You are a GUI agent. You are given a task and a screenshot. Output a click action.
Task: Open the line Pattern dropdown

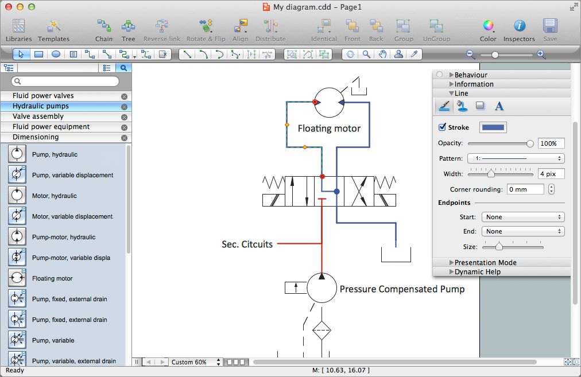point(516,158)
